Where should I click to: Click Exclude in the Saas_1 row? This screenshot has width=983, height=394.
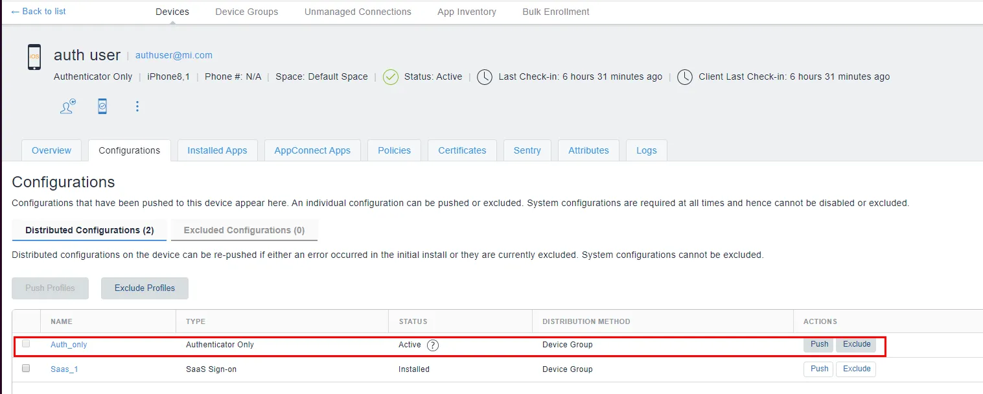(857, 369)
